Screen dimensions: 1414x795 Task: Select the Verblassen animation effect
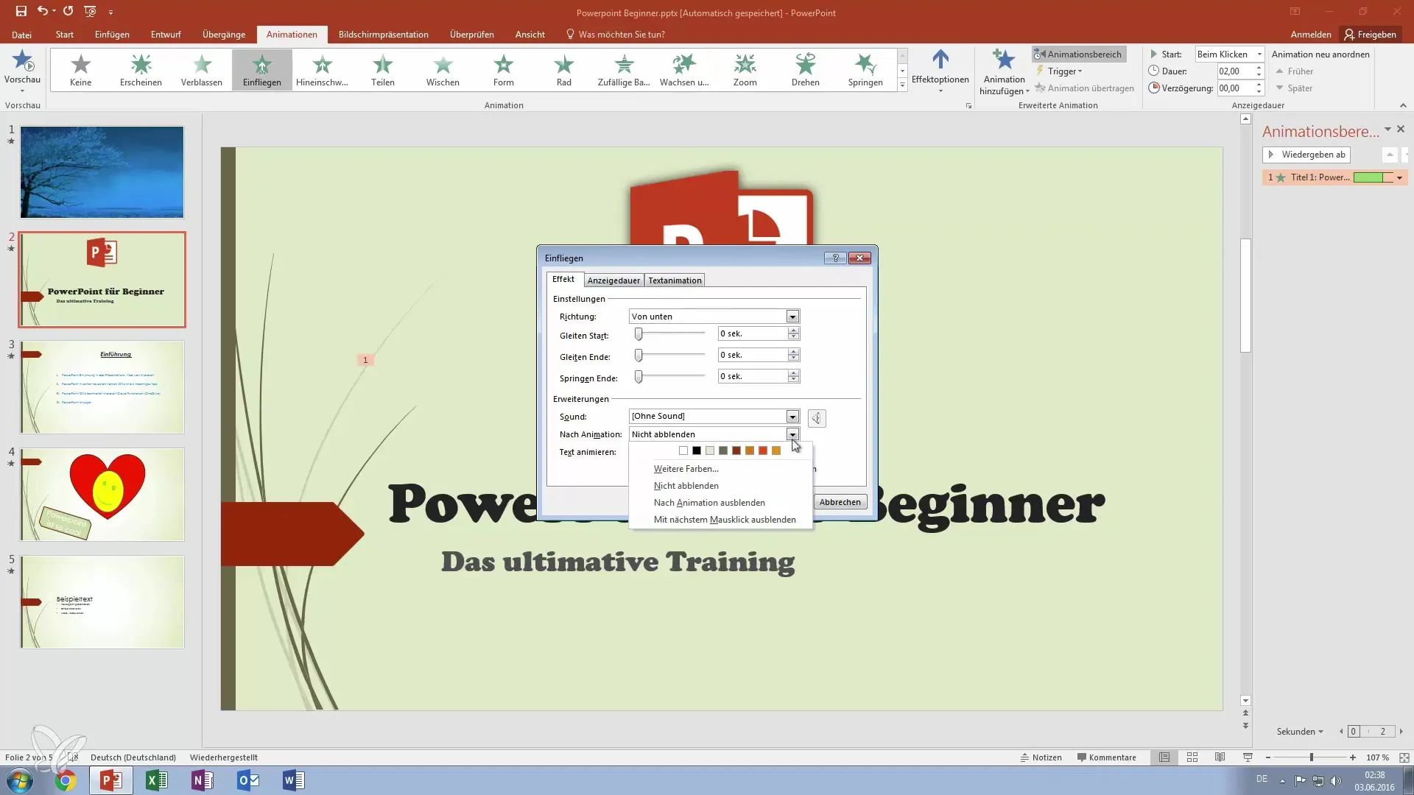pyautogui.click(x=202, y=70)
